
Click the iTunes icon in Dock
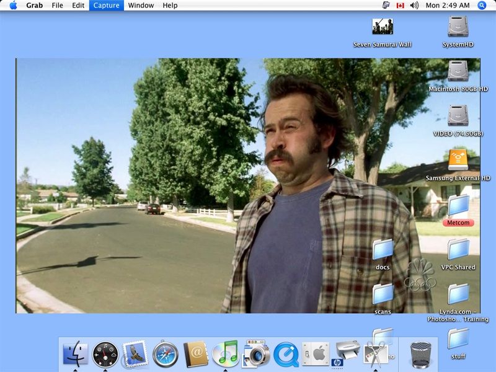tap(225, 354)
